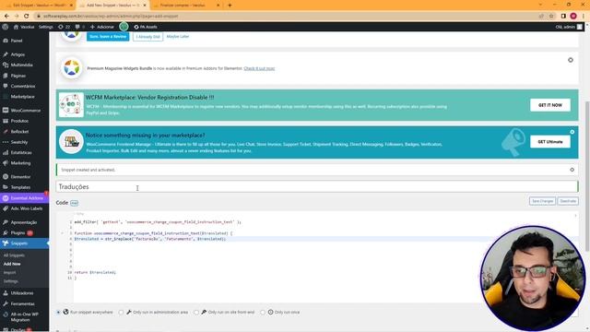
Task: Click the WooCommerce sidebar icon
Action: click(x=6, y=111)
